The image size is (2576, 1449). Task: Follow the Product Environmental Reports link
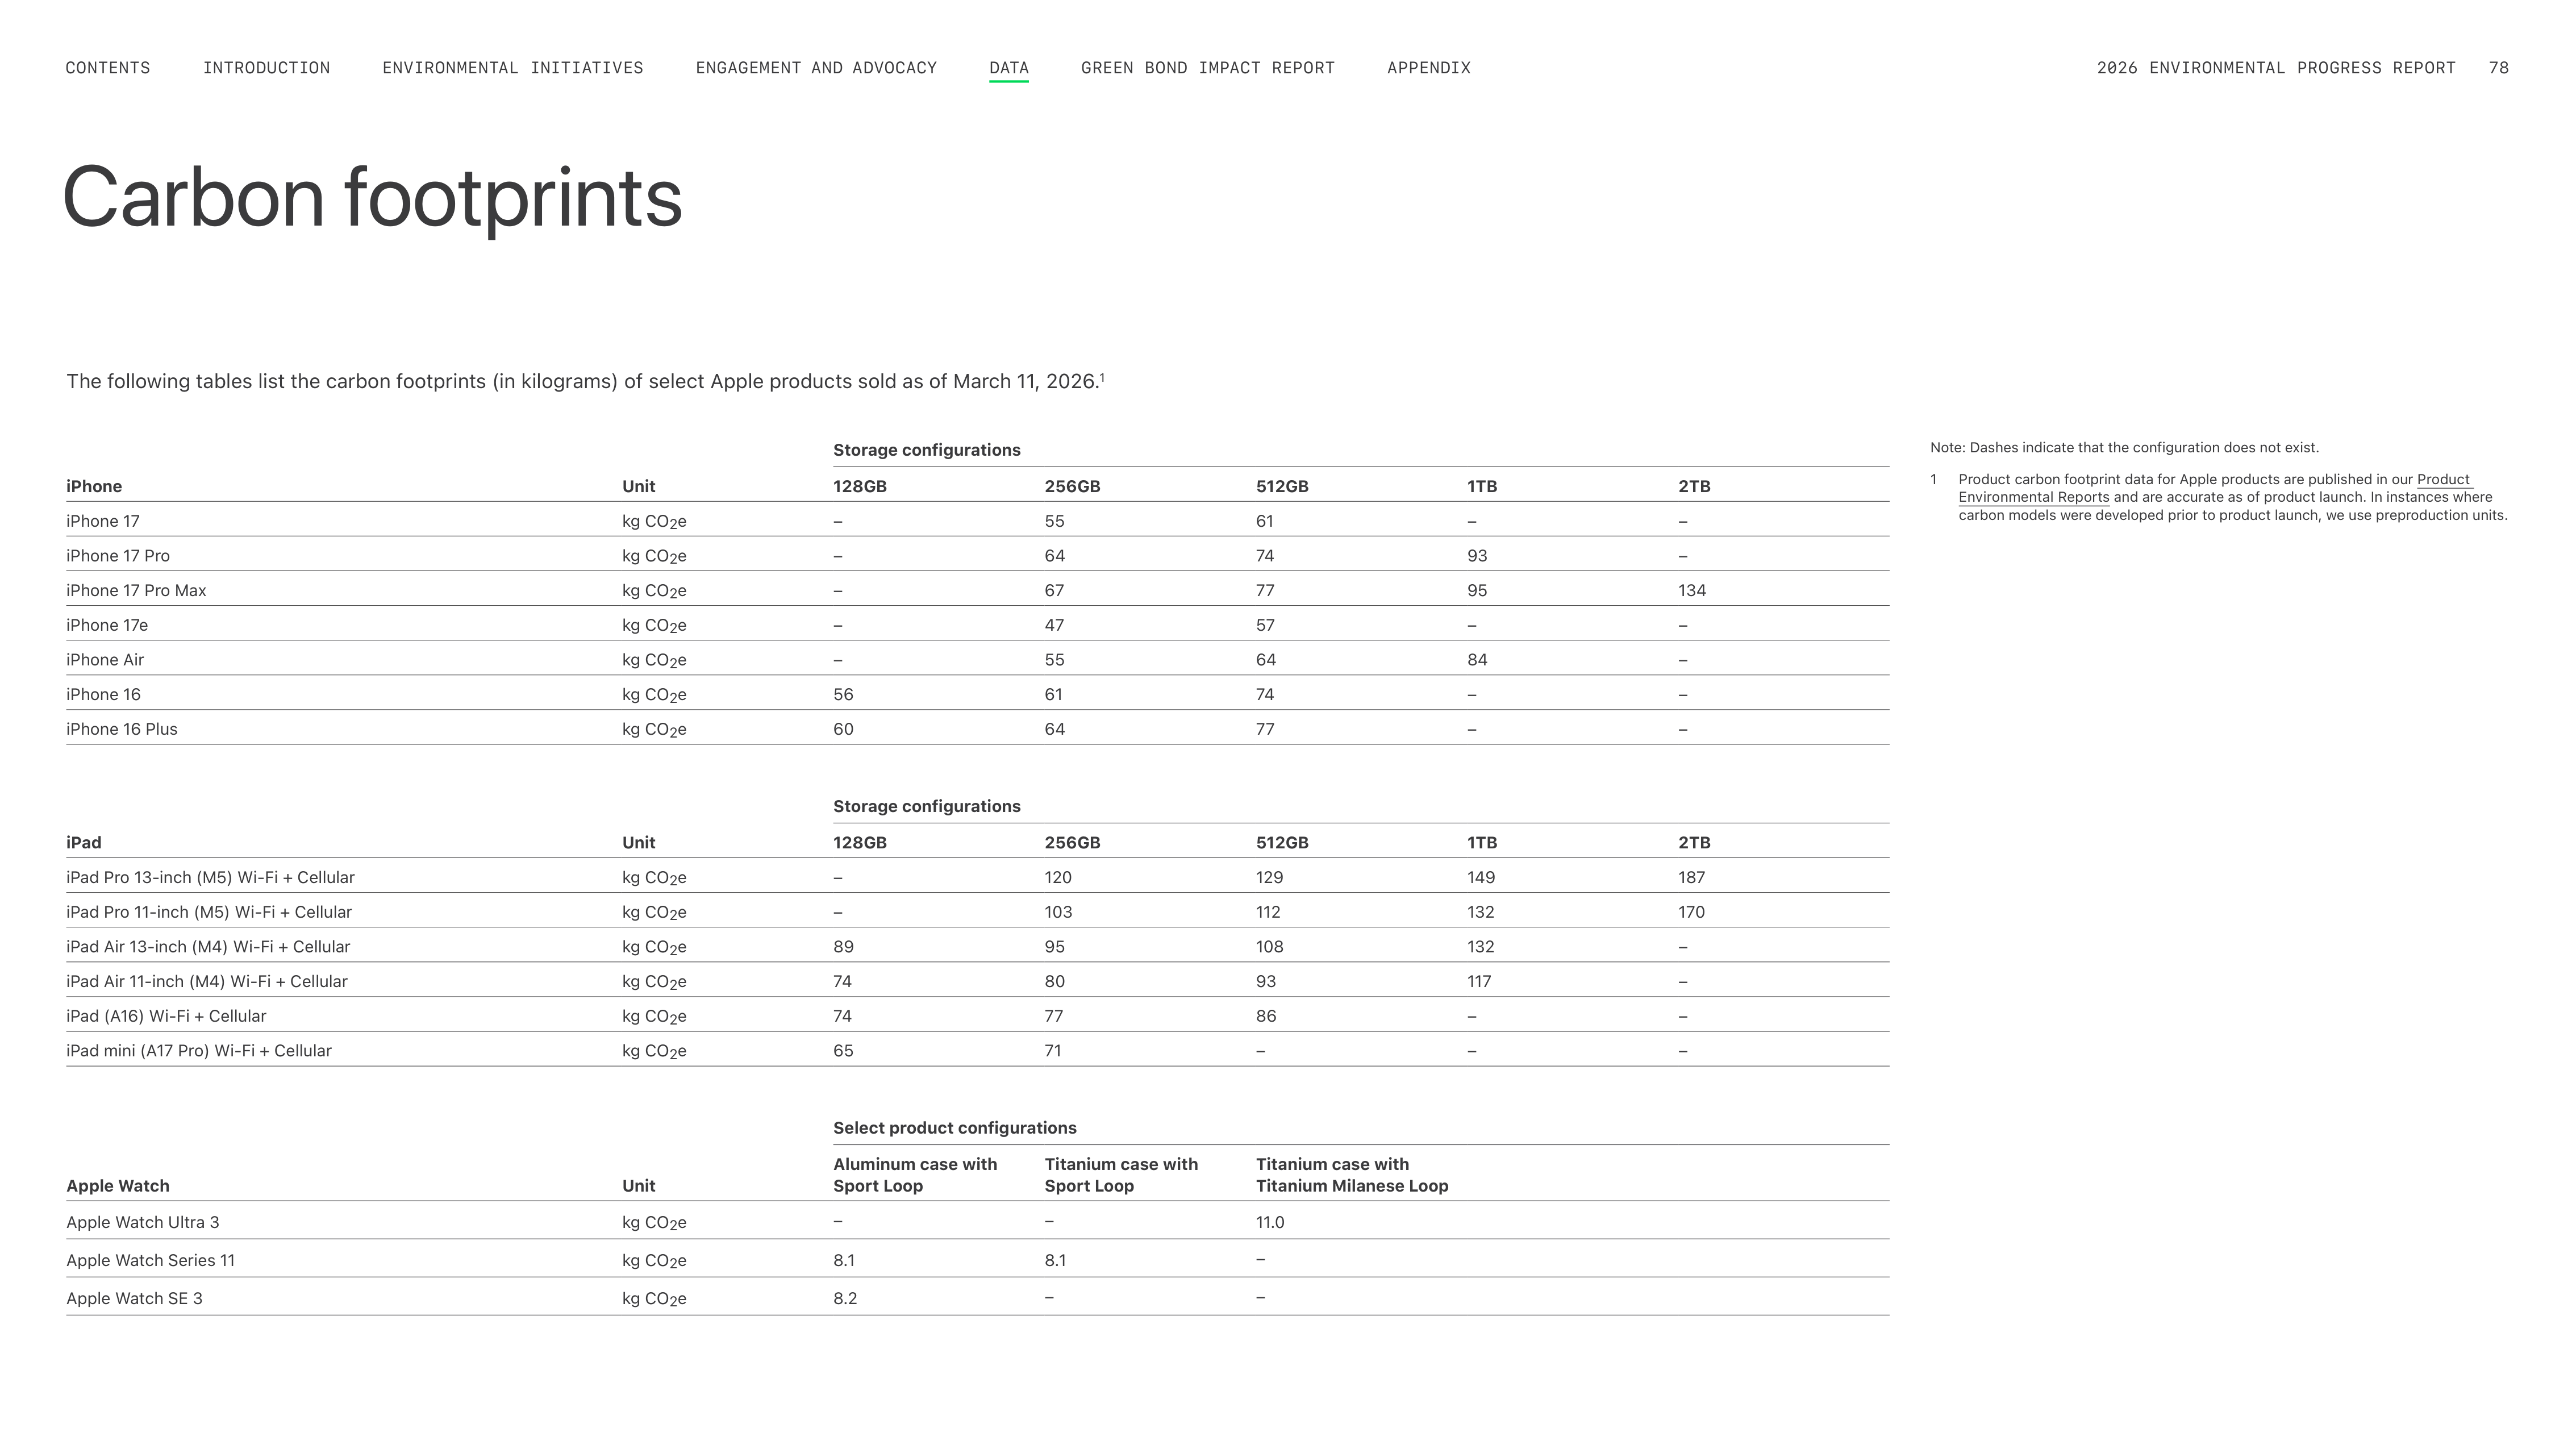2034,497
